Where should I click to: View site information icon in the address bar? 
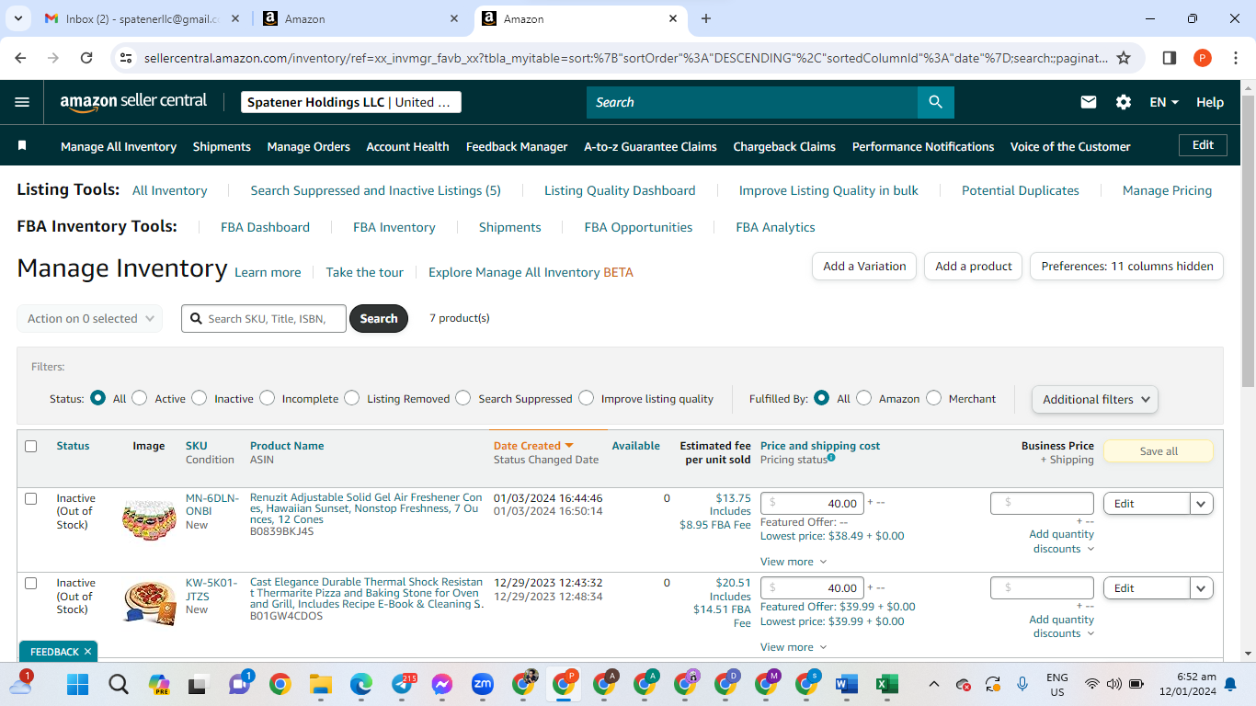coord(127,58)
